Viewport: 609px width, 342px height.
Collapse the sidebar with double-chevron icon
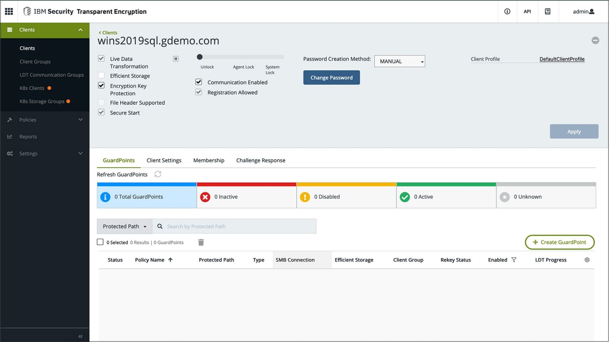click(x=80, y=336)
